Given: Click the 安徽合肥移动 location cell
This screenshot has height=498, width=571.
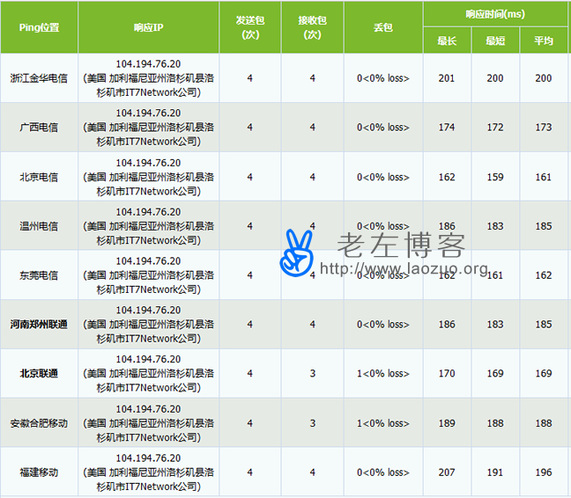Looking at the screenshot, I should (39, 423).
